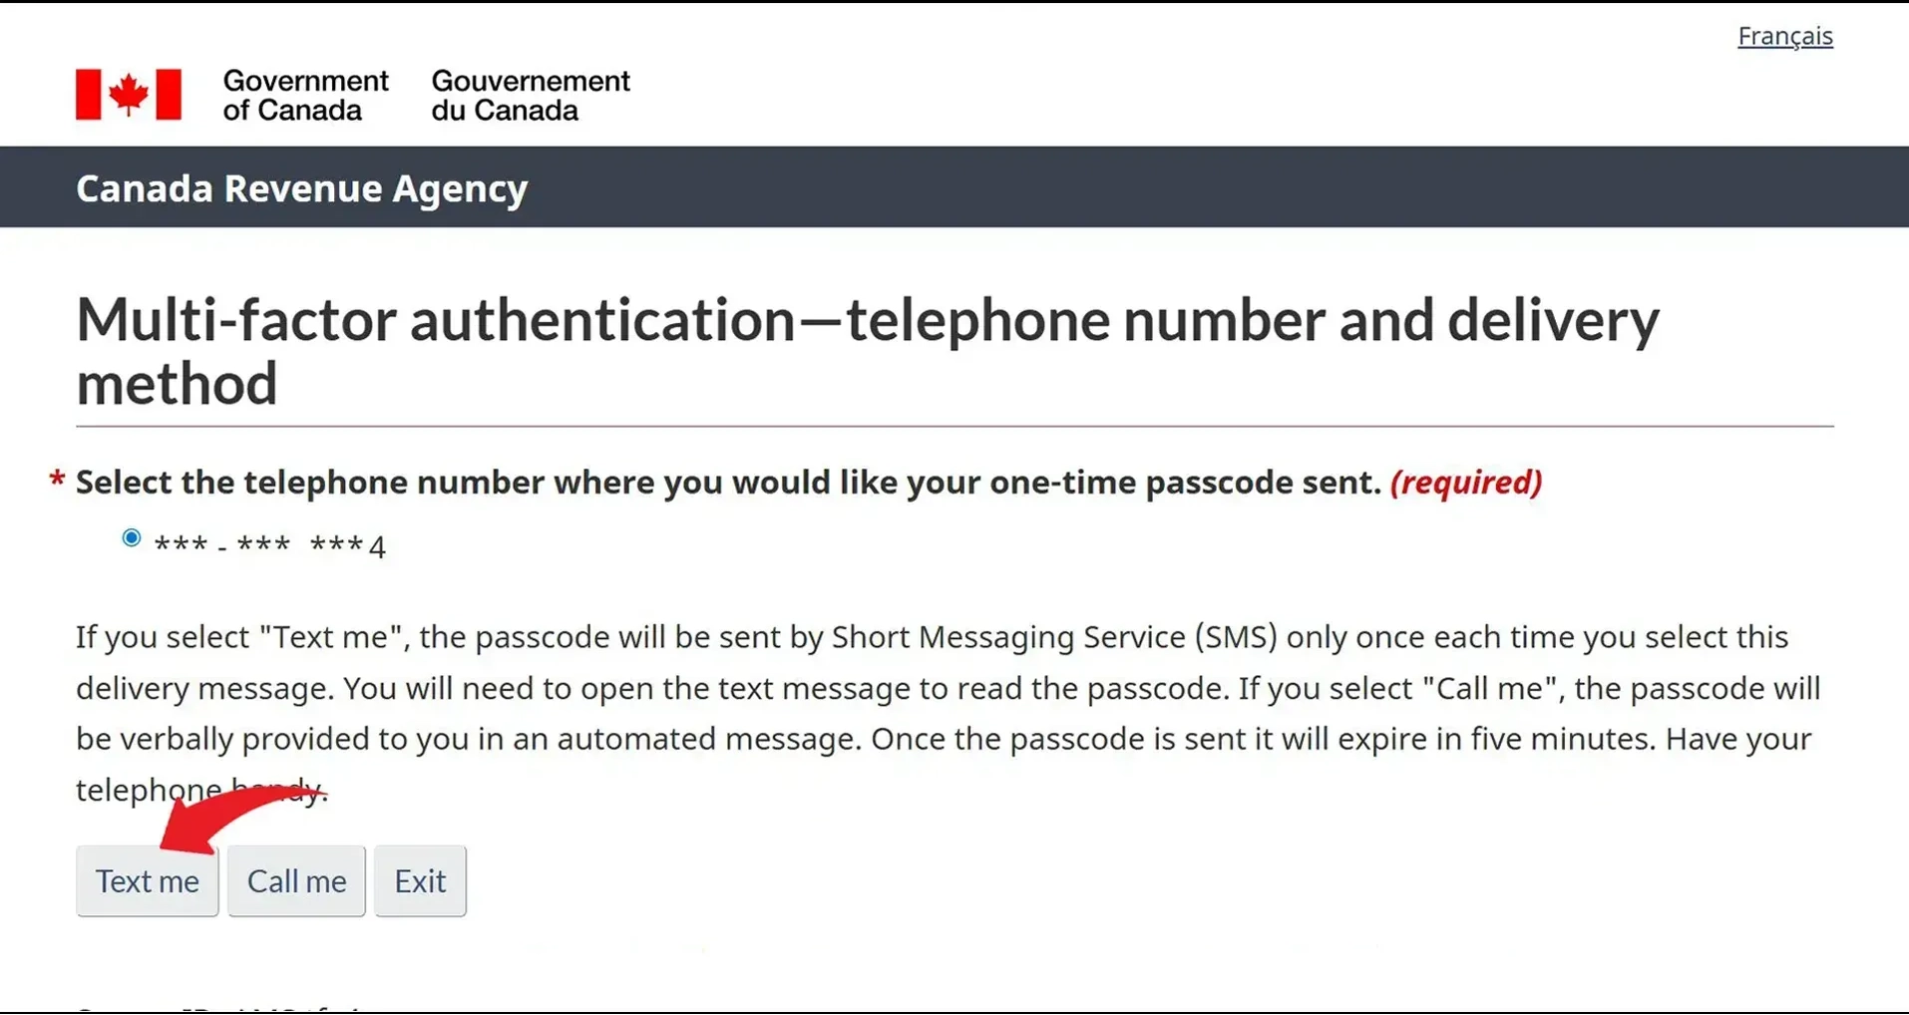
Task: Click the red maple leaf emblem
Action: pos(129,95)
